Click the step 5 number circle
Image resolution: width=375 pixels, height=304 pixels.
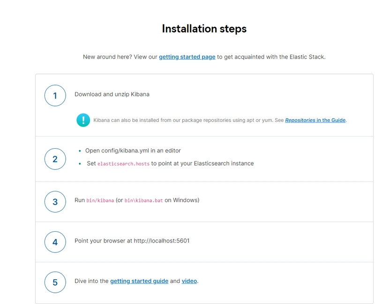pyautogui.click(x=55, y=282)
